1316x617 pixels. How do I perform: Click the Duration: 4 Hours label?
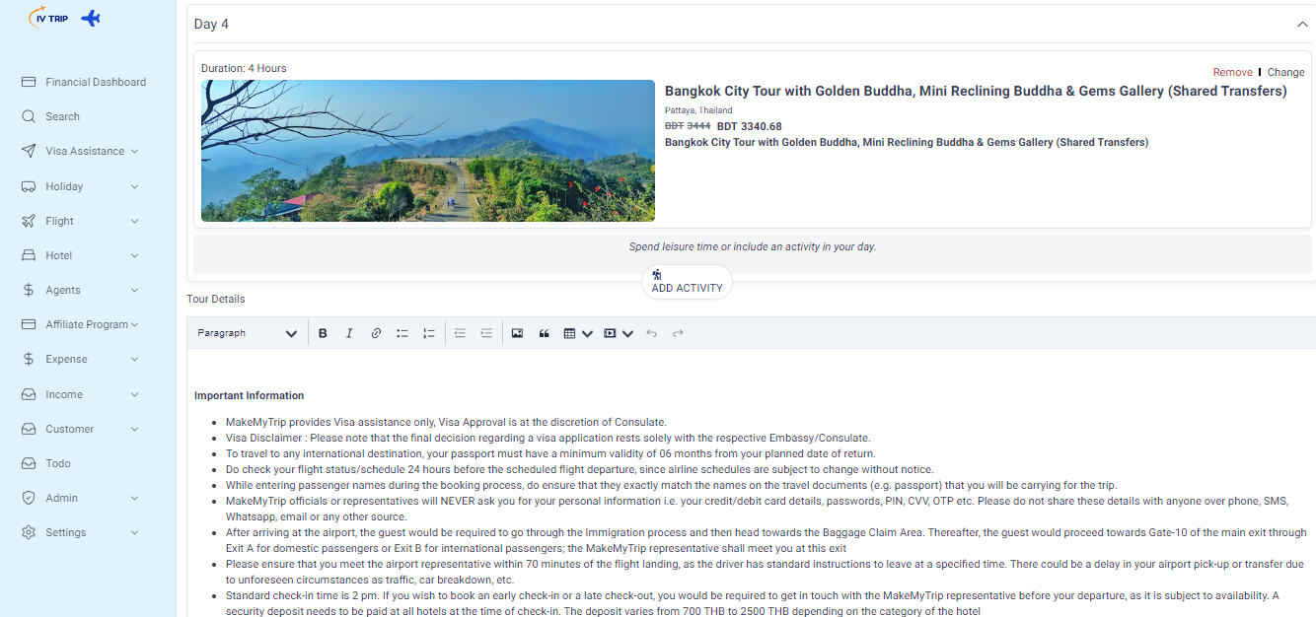pyautogui.click(x=244, y=68)
